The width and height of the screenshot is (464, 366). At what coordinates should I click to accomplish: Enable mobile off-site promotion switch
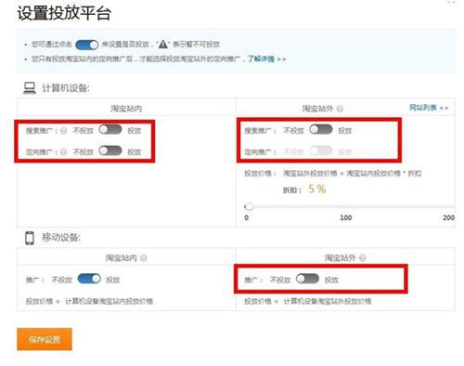[307, 279]
